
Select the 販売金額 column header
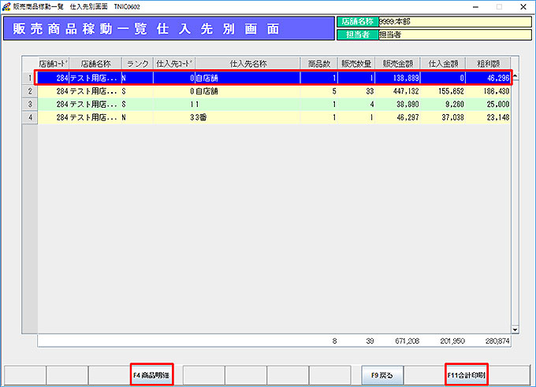(398, 63)
